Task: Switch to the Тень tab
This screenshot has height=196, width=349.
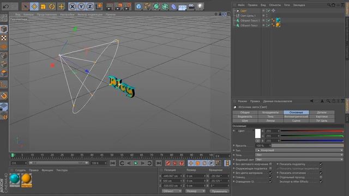Action: [x=270, y=117]
